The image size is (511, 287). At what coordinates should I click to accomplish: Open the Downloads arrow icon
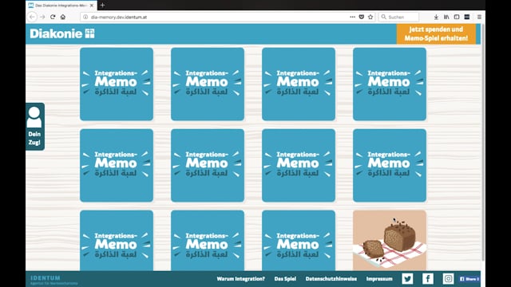436,17
